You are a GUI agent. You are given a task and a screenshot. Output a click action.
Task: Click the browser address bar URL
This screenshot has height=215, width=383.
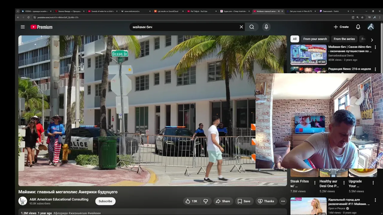coord(58,17)
